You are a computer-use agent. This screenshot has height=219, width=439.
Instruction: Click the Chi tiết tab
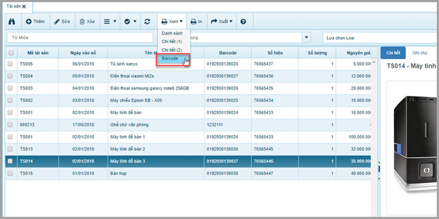[393, 52]
